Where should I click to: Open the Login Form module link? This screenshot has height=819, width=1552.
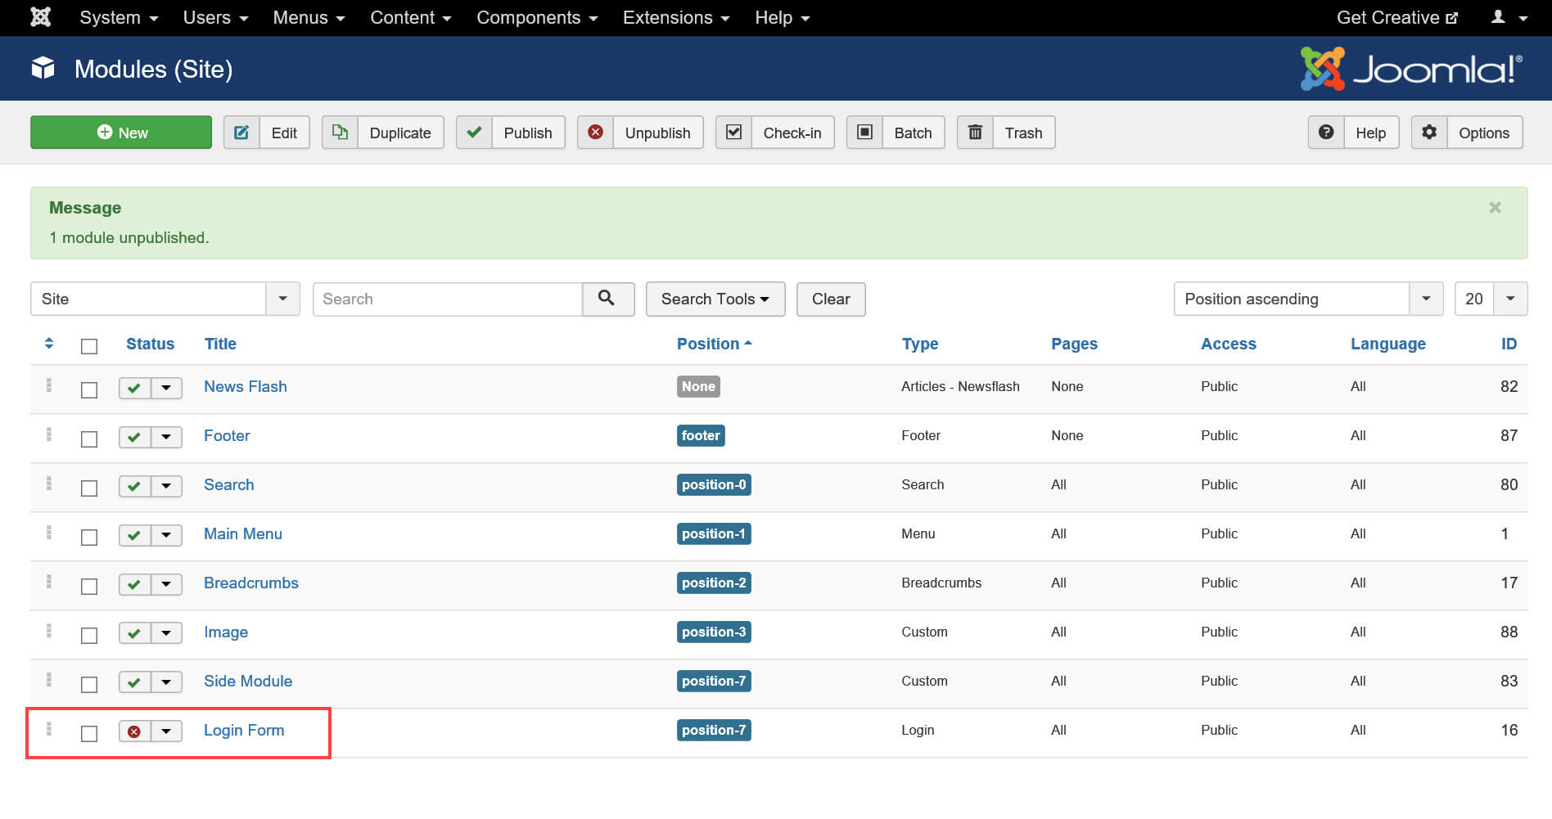pos(244,730)
